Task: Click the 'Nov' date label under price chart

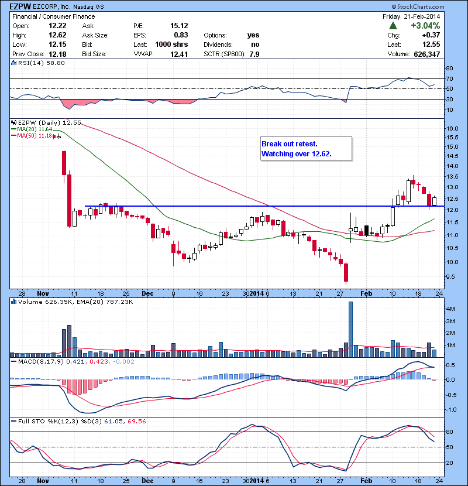Action: tap(43, 293)
